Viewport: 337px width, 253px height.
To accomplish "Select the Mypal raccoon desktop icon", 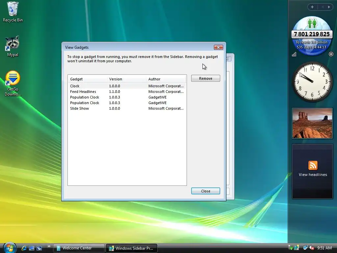I will tap(13, 46).
